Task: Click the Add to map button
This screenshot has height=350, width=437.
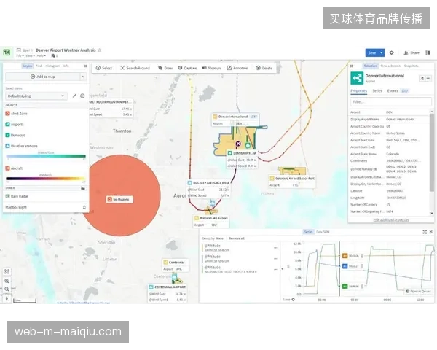Action: point(43,77)
